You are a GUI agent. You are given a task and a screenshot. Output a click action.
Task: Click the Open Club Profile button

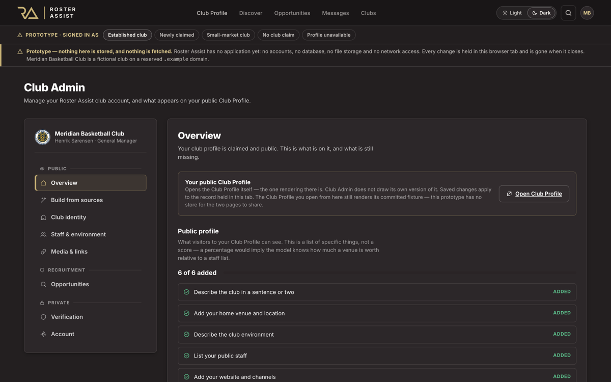[x=534, y=194]
